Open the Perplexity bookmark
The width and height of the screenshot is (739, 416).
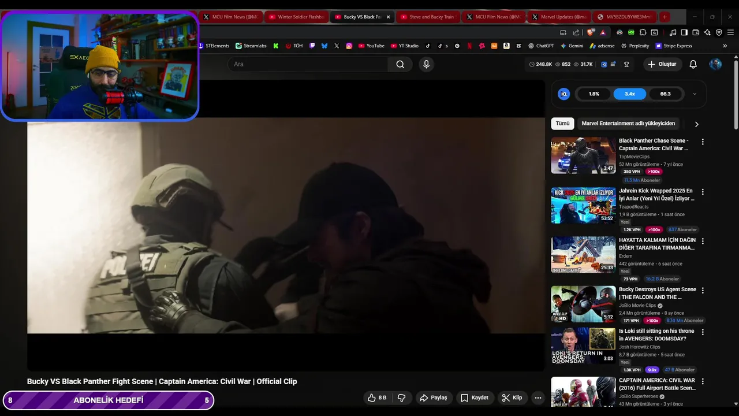[635, 46]
